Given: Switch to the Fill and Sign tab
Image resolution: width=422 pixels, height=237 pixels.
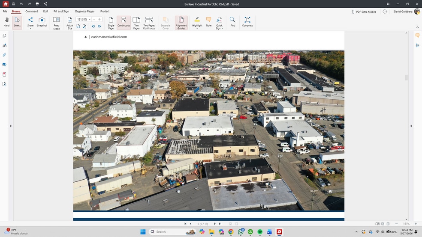Looking at the screenshot, I should click(x=61, y=11).
